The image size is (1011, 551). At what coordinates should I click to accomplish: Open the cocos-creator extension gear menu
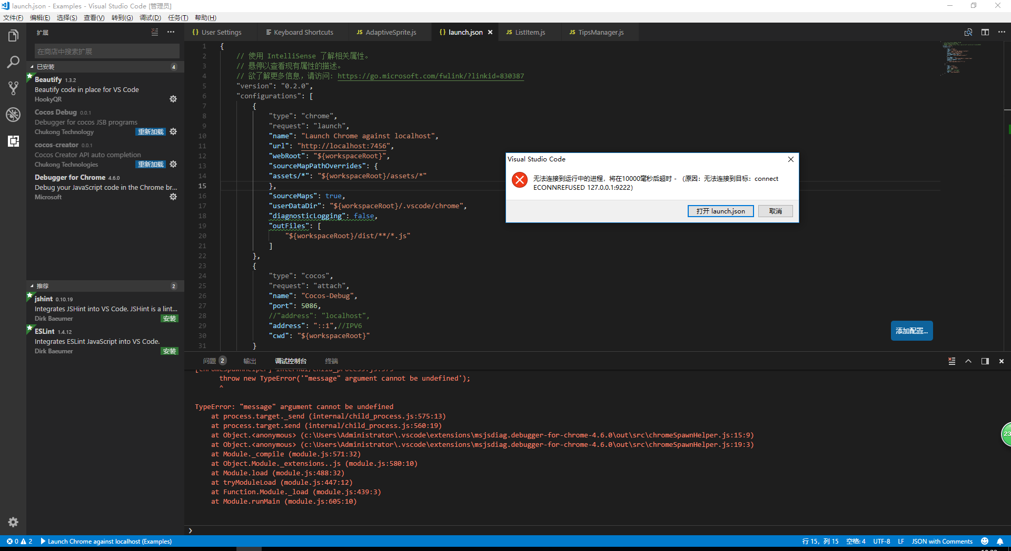tap(173, 164)
